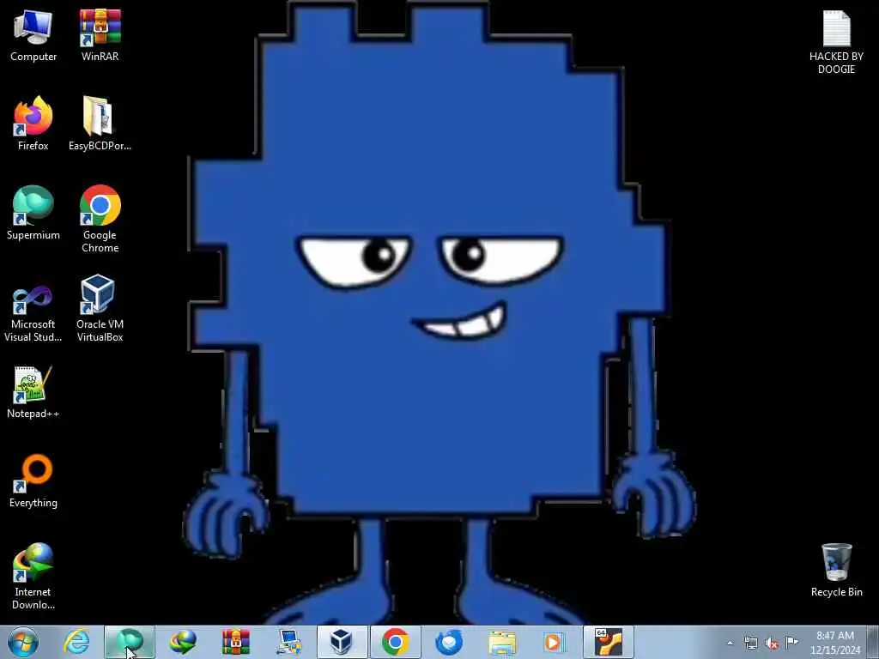Show hidden tray icons arrow
Image resolution: width=879 pixels, height=659 pixels.
[730, 643]
